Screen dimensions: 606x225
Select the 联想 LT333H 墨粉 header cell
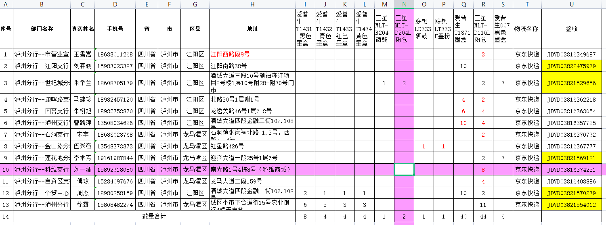click(443, 29)
